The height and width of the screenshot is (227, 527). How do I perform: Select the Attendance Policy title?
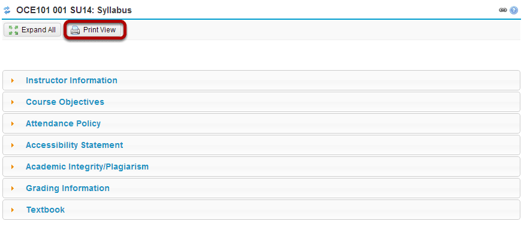point(63,123)
